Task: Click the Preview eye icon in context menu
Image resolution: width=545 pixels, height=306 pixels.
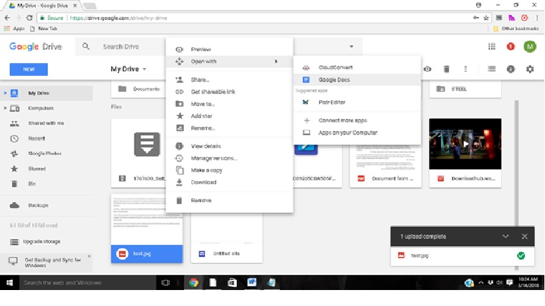Action: click(180, 49)
